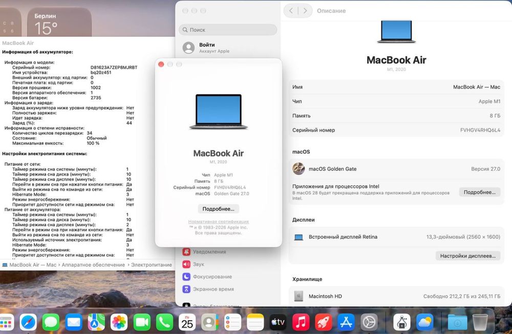Screen dimensions: 512x334
Task: Click the Имя устройства value bq20z451
Action: (x=101, y=73)
